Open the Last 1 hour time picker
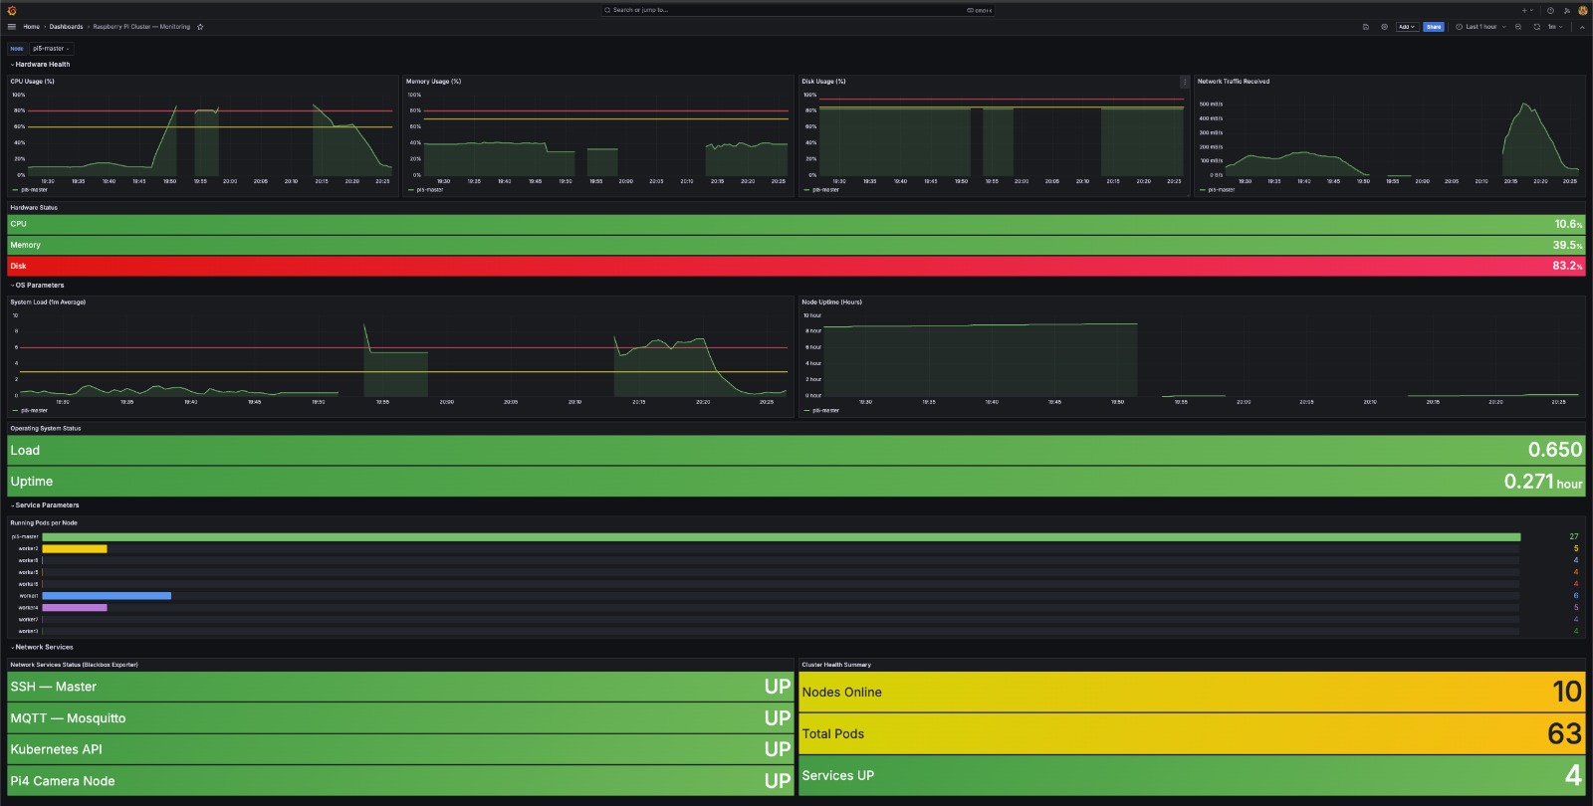The width and height of the screenshot is (1593, 806). (x=1480, y=27)
